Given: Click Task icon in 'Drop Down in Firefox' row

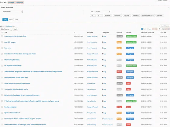Looking at the screenshot, I should click(x=103, y=54).
